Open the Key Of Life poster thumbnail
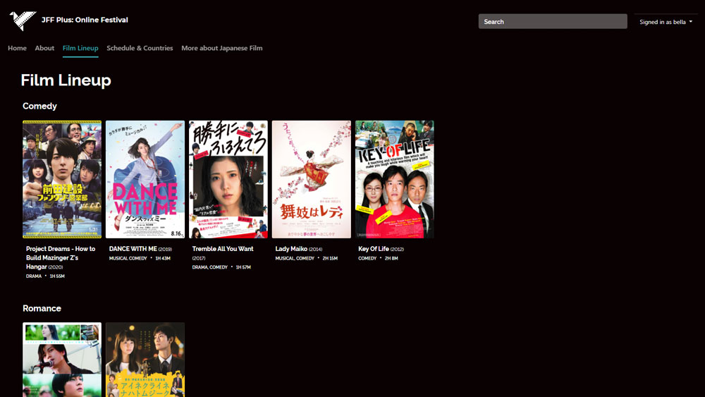The image size is (705, 397). click(395, 179)
